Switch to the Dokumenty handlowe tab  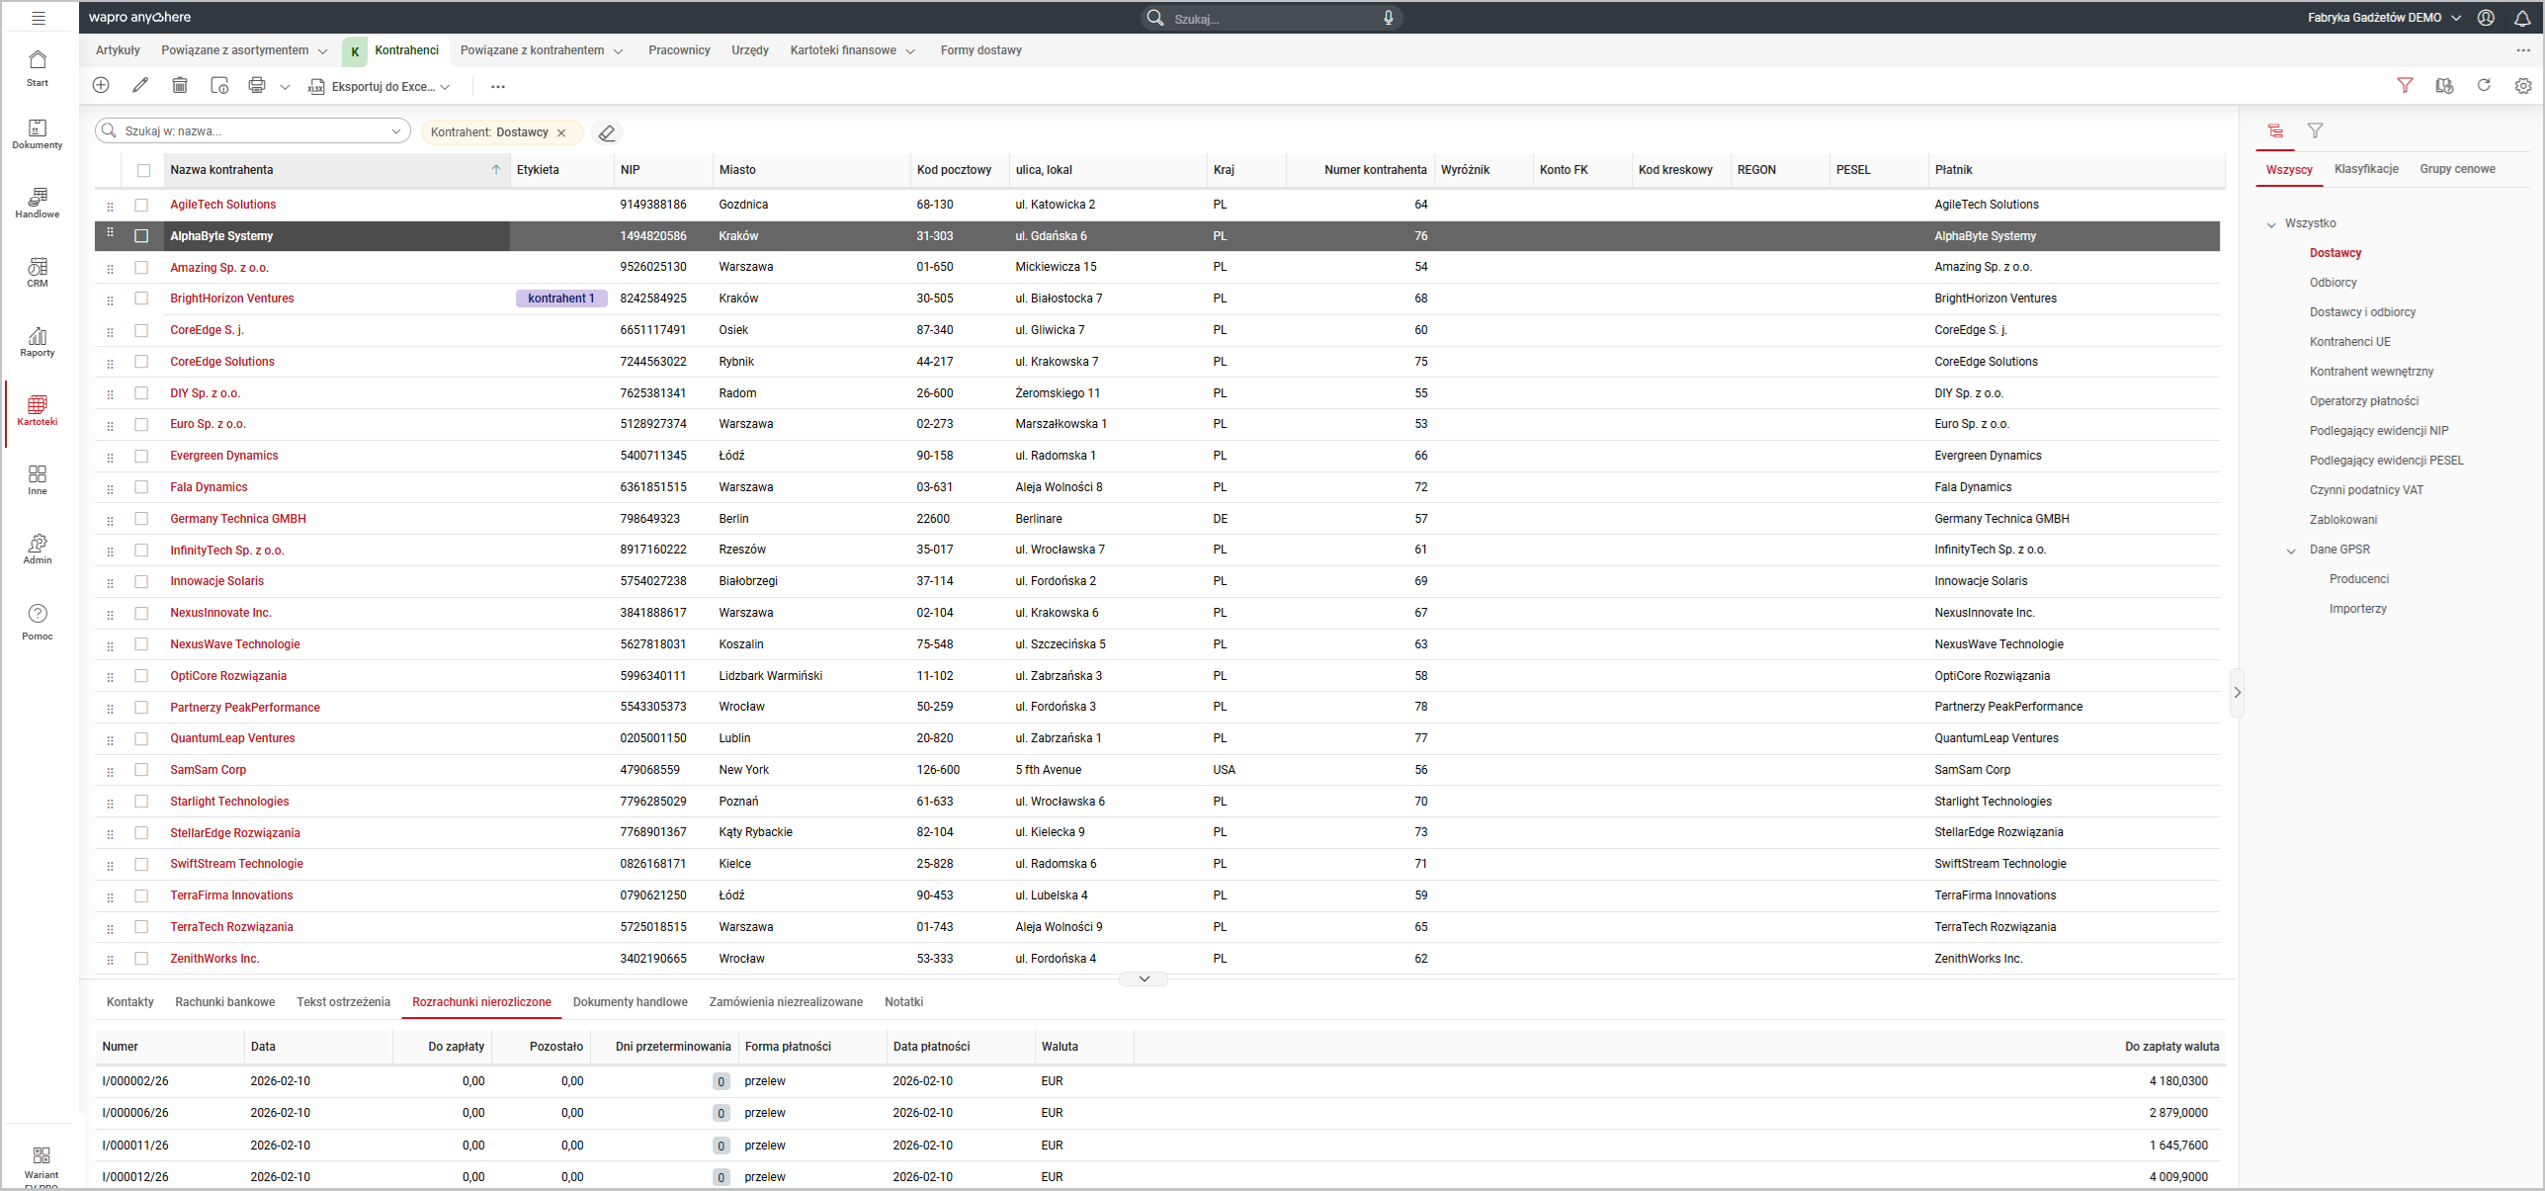click(630, 1002)
